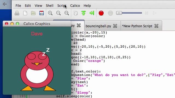Click the Open folder icon
The image size is (175, 98).
[x=33, y=13]
